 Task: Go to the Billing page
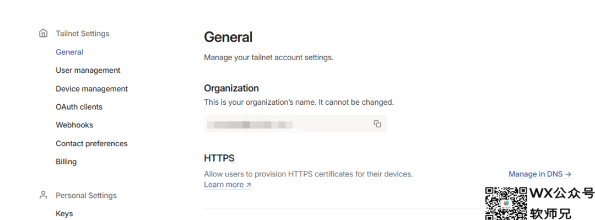(x=66, y=162)
